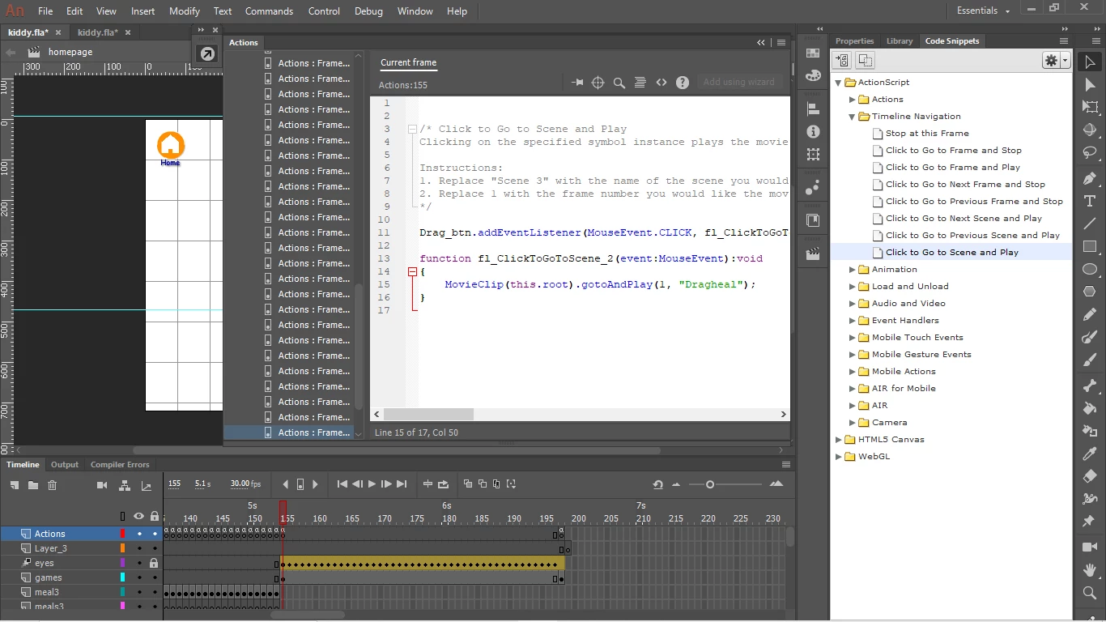Collapse the Timeline Navigation folder
Screen dimensions: 1106x622
pyautogui.click(x=853, y=117)
